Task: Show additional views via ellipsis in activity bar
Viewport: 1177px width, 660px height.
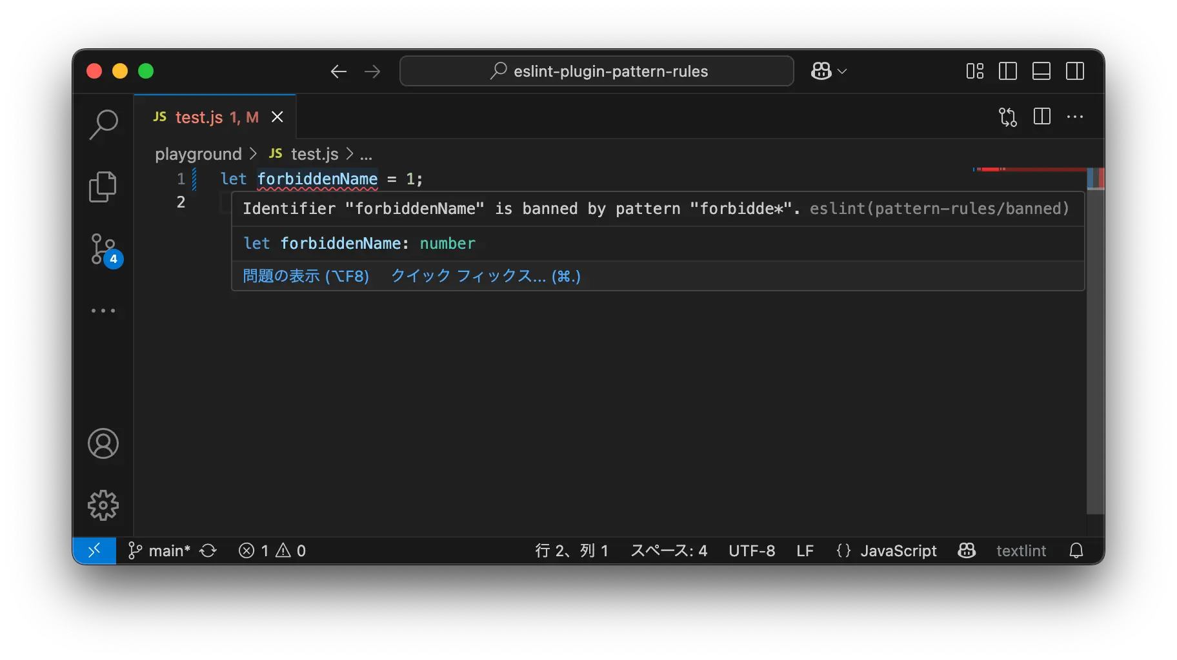Action: point(103,311)
